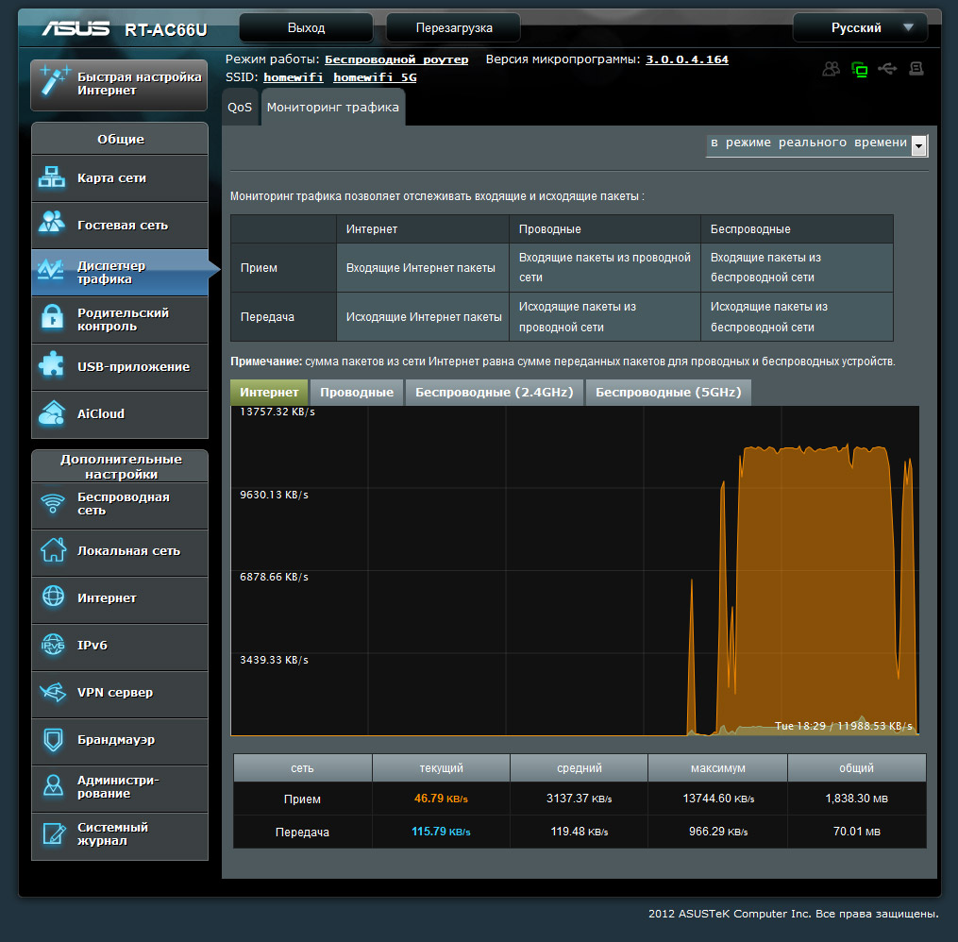The image size is (958, 942).
Task: Switch graph to Интернет tab
Action: click(269, 393)
